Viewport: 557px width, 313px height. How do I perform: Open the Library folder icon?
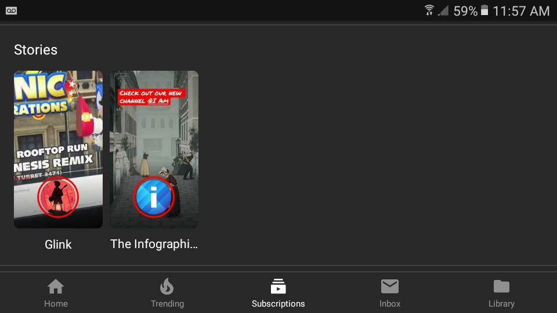pyautogui.click(x=501, y=286)
